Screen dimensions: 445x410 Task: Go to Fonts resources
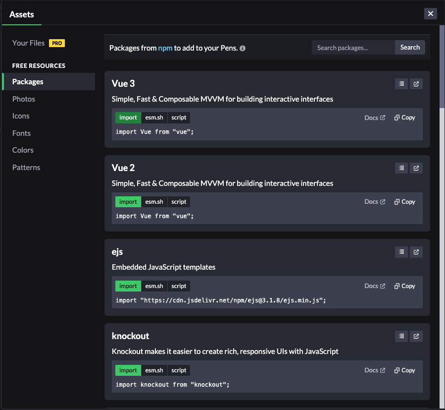point(21,133)
